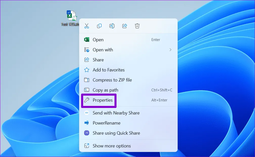Viewport: 255px width, 157px height.
Task: Toggle the checkmark on Test 123 file icon
Action: (69, 12)
